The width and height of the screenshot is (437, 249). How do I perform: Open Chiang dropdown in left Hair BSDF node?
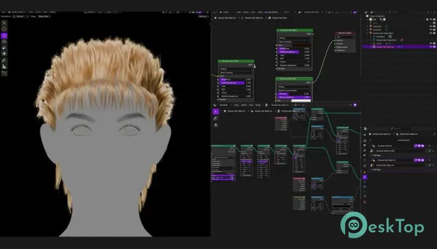236,69
